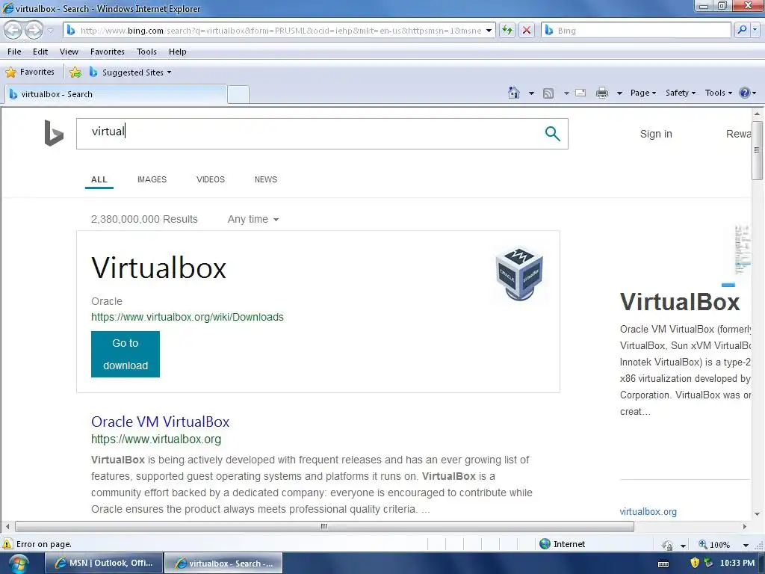Switch to MSN Outlook taskbar window
This screenshot has height=574, width=765.
click(103, 564)
